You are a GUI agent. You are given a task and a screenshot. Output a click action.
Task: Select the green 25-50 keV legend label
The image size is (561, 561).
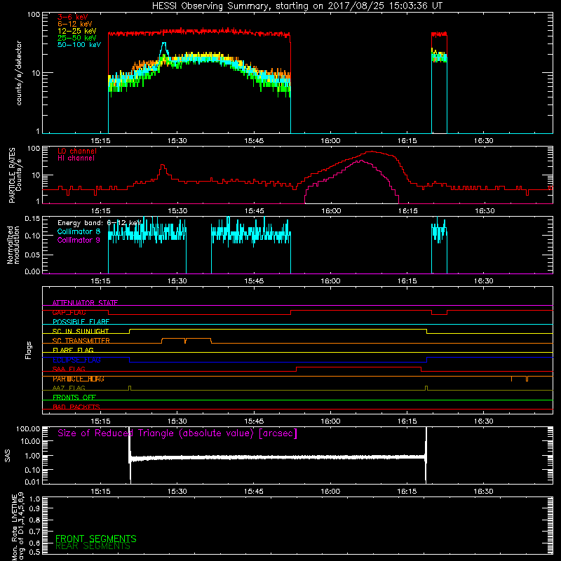pyautogui.click(x=77, y=38)
